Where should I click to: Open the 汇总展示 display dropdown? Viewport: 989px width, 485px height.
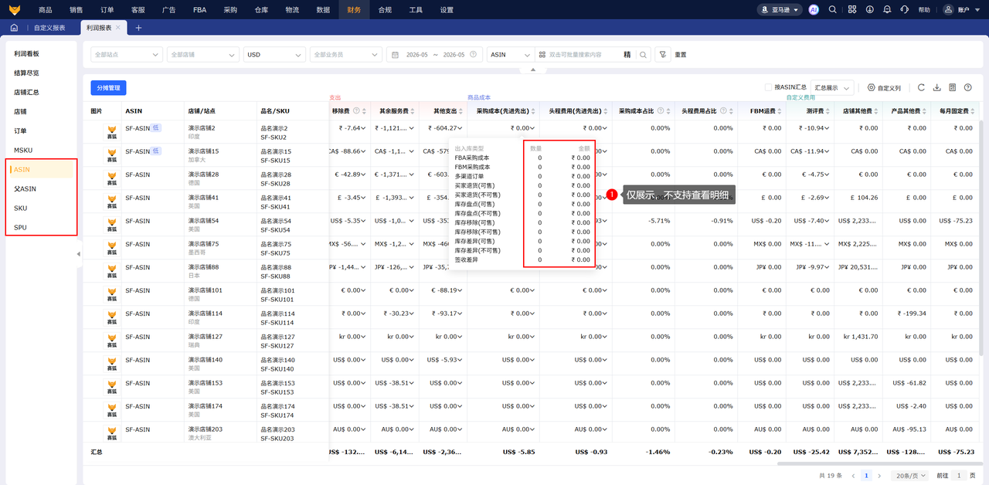click(832, 88)
